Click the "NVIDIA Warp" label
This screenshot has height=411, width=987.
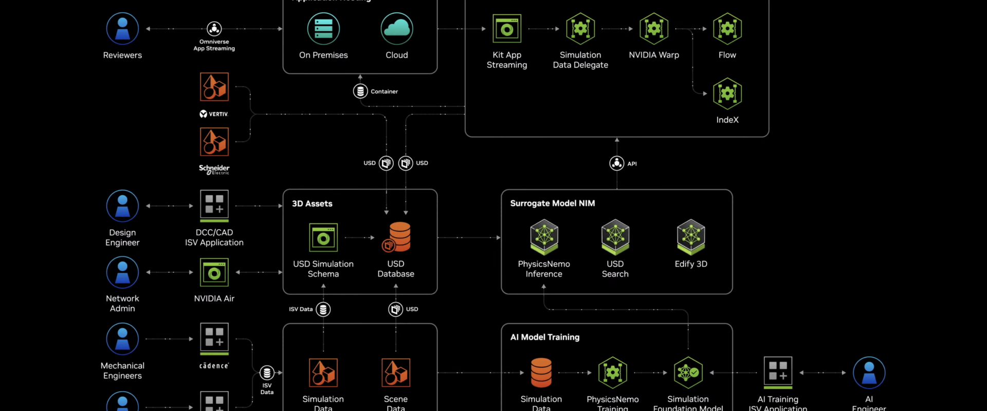click(x=654, y=55)
